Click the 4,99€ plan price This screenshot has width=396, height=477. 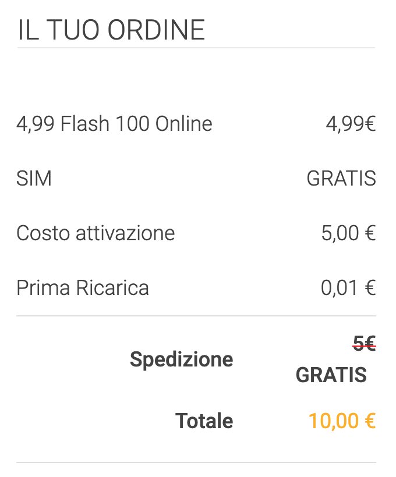click(x=351, y=123)
